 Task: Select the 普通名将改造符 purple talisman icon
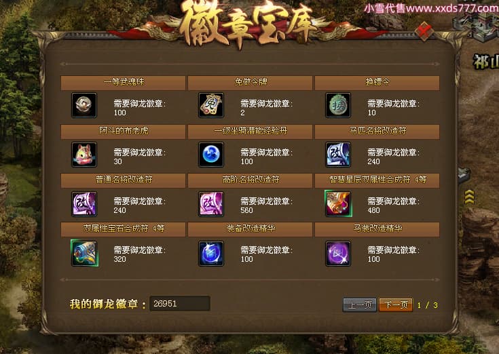tap(84, 203)
